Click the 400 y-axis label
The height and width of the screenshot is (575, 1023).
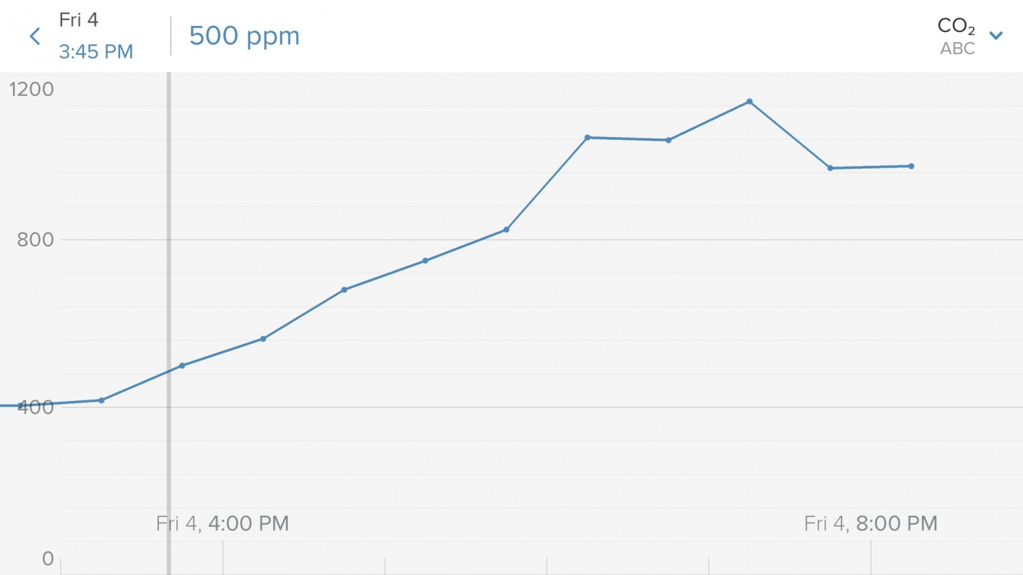(35, 407)
